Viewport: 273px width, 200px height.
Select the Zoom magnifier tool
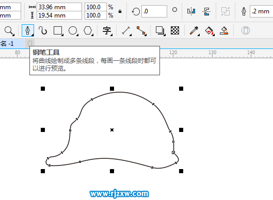9,30
